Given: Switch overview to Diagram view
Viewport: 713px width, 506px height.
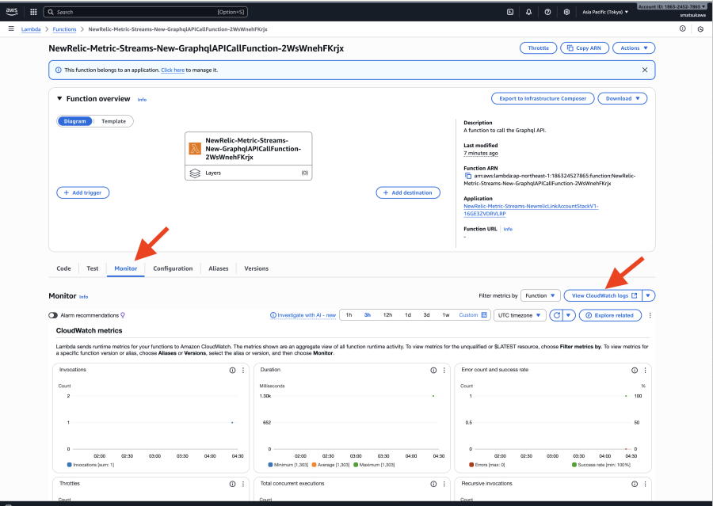Looking at the screenshot, I should (x=74, y=121).
